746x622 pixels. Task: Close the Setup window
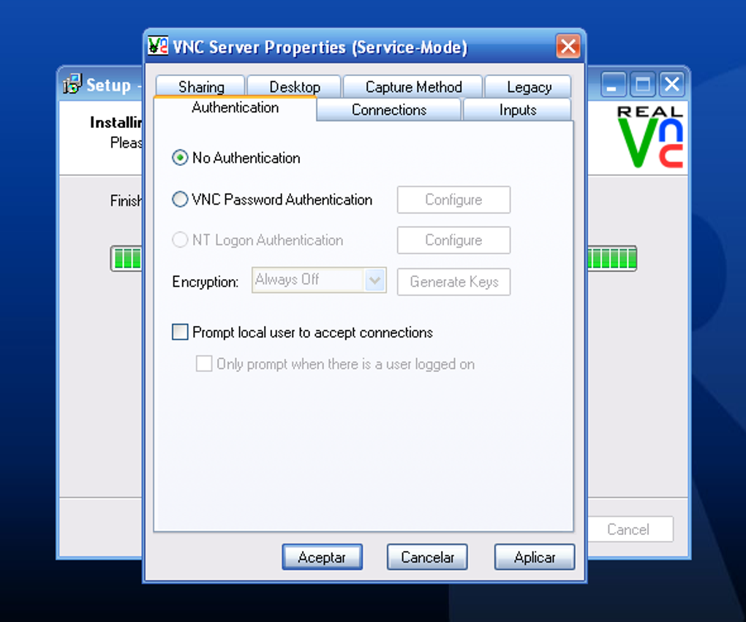point(672,85)
